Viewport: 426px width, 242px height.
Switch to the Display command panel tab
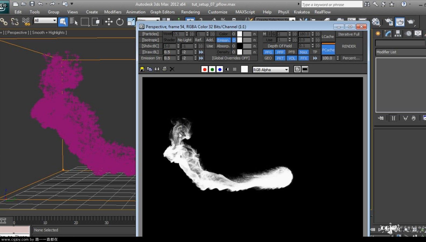418,34
